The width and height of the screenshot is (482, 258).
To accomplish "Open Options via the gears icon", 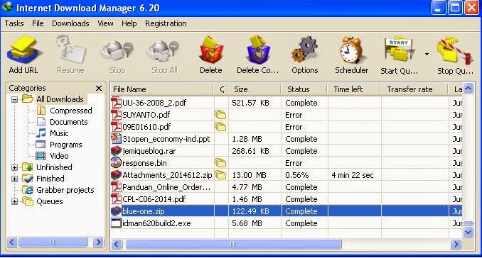I will (x=304, y=50).
